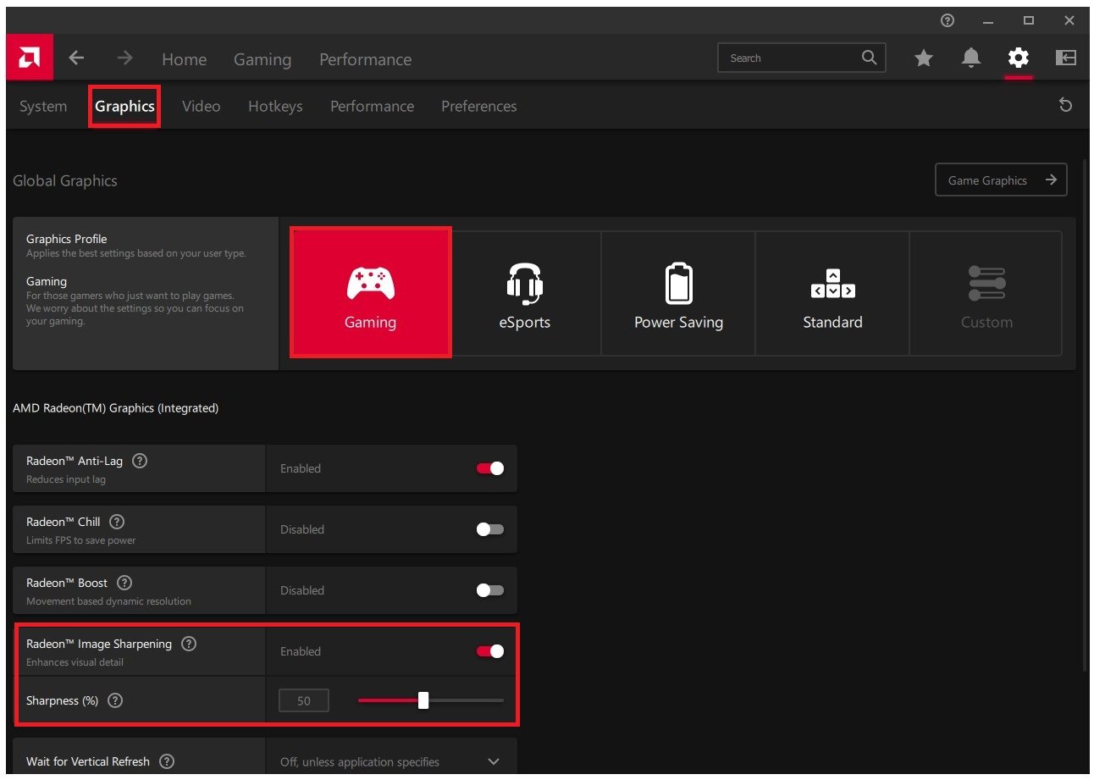This screenshot has width=1094, height=780.
Task: Click the AMD logo icon
Action: point(30,58)
